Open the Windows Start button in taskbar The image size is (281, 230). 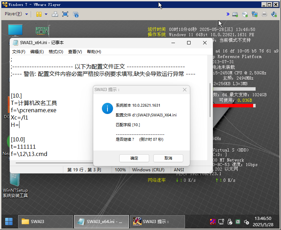click(x=9, y=221)
